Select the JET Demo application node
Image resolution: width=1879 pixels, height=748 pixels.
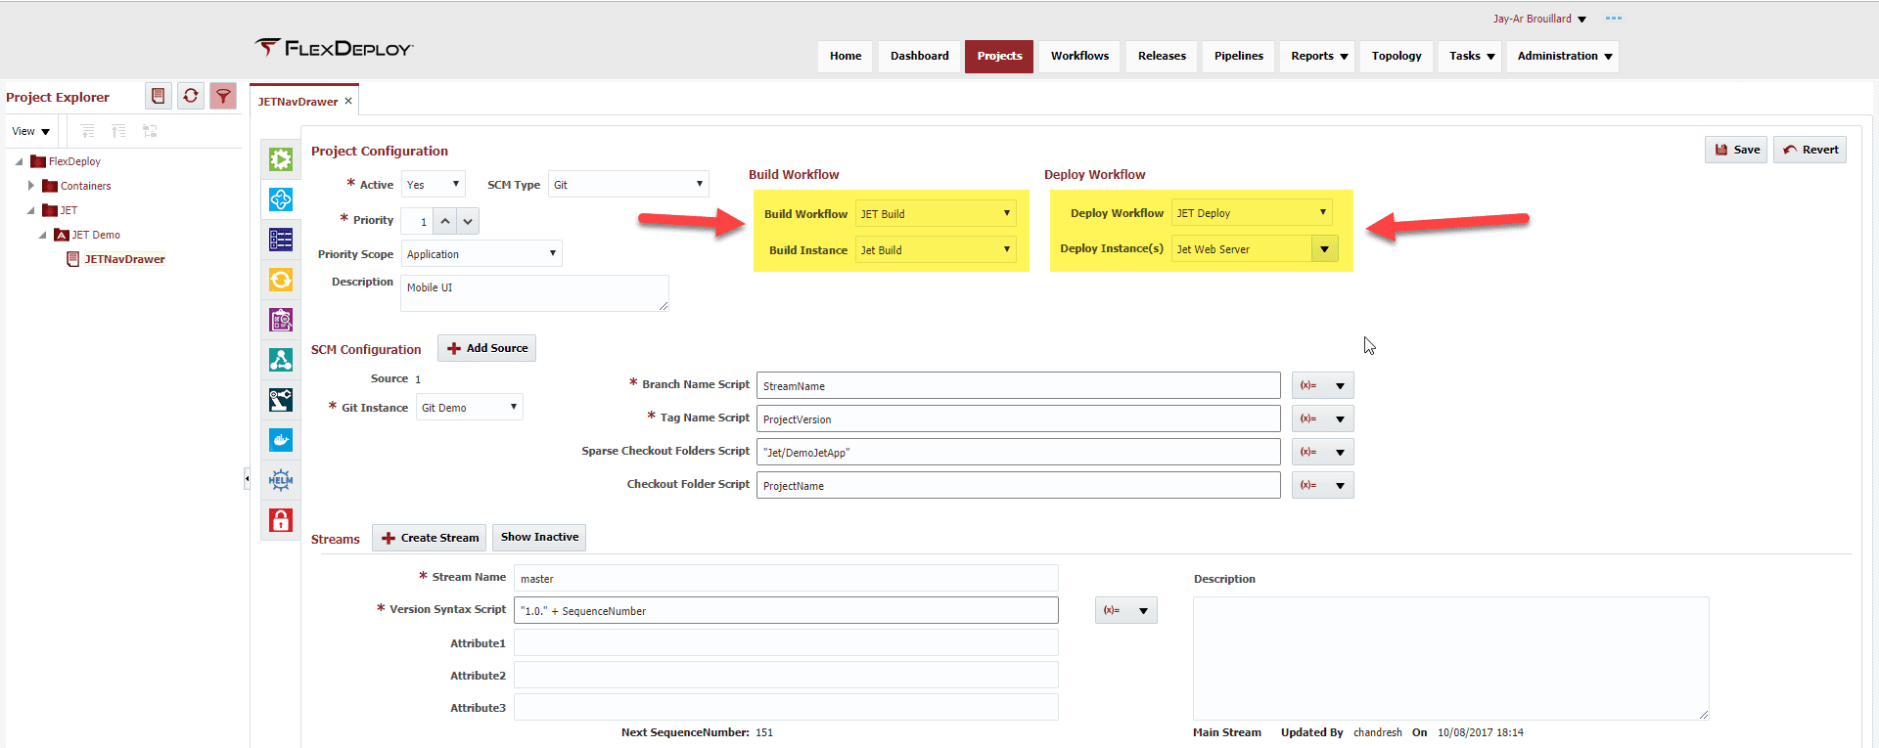96,235
